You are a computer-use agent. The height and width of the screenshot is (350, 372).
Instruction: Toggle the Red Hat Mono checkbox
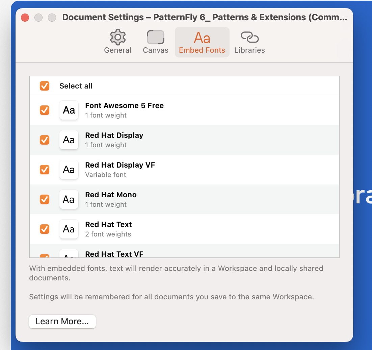45,199
